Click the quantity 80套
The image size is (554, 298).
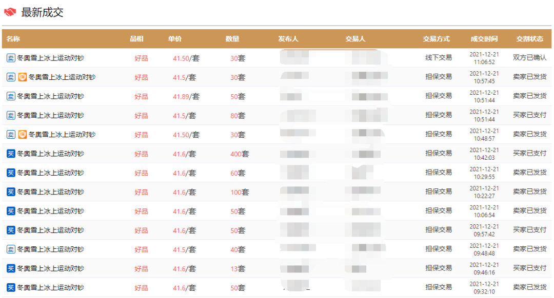[238, 116]
